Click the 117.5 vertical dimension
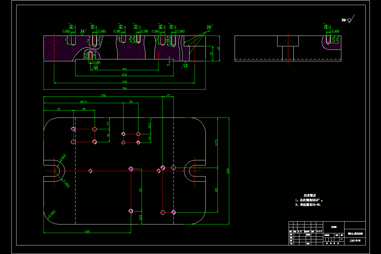 pos(216,142)
